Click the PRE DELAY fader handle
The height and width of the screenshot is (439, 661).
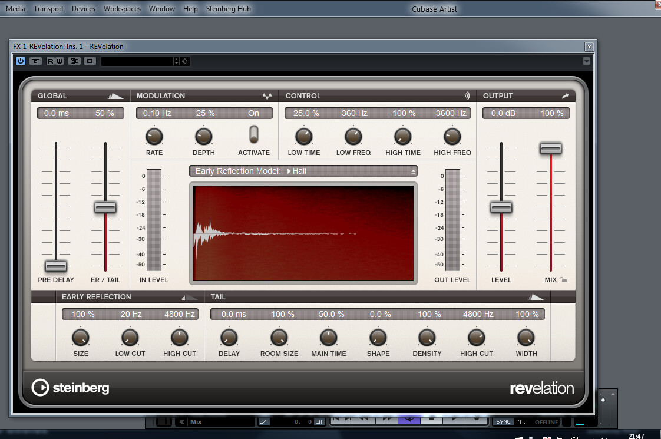(x=55, y=266)
